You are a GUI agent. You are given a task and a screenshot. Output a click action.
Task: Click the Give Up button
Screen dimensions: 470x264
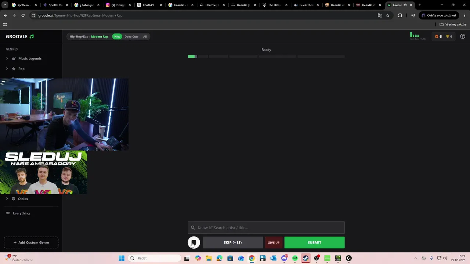tap(274, 242)
